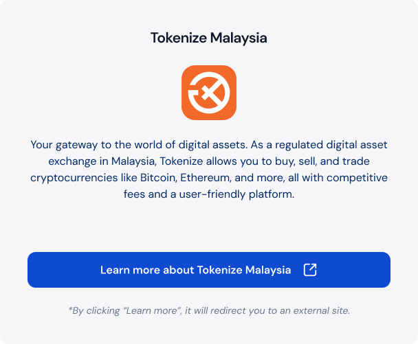Click the description paragraph about digital assets
The height and width of the screenshot is (344, 418).
coord(209,170)
